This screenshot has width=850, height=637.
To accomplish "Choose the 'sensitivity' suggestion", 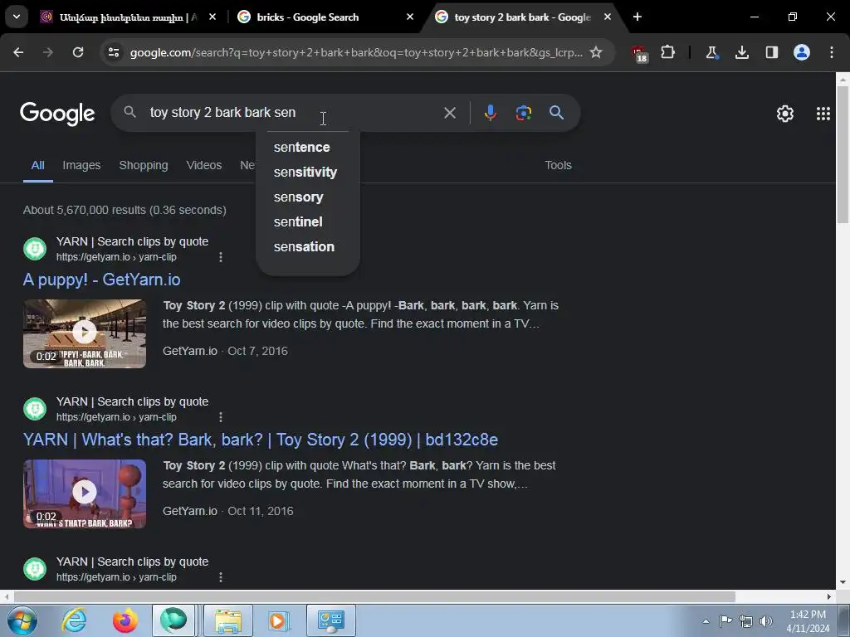I will point(307,173).
